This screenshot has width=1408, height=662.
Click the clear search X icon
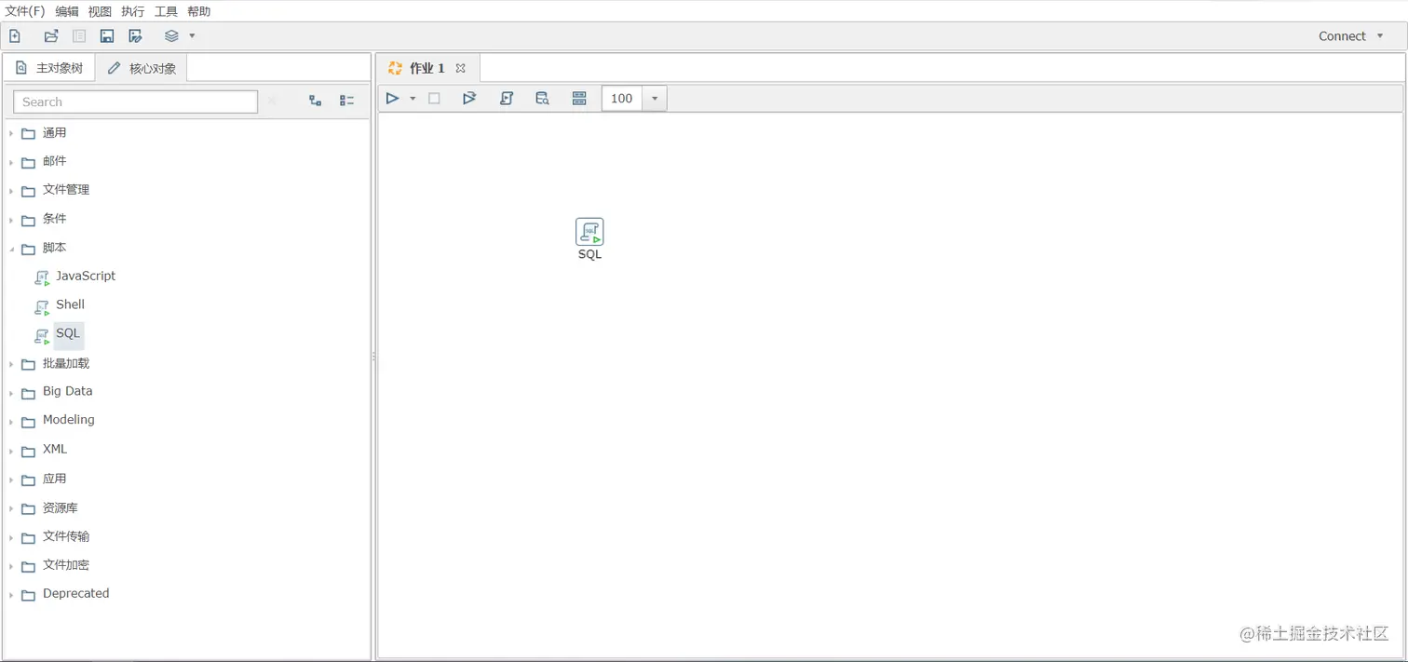tap(273, 101)
